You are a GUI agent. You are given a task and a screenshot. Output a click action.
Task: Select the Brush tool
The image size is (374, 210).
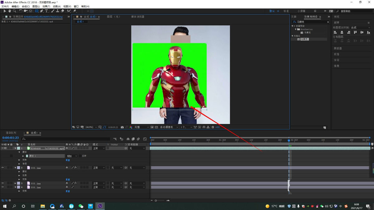pos(53,11)
